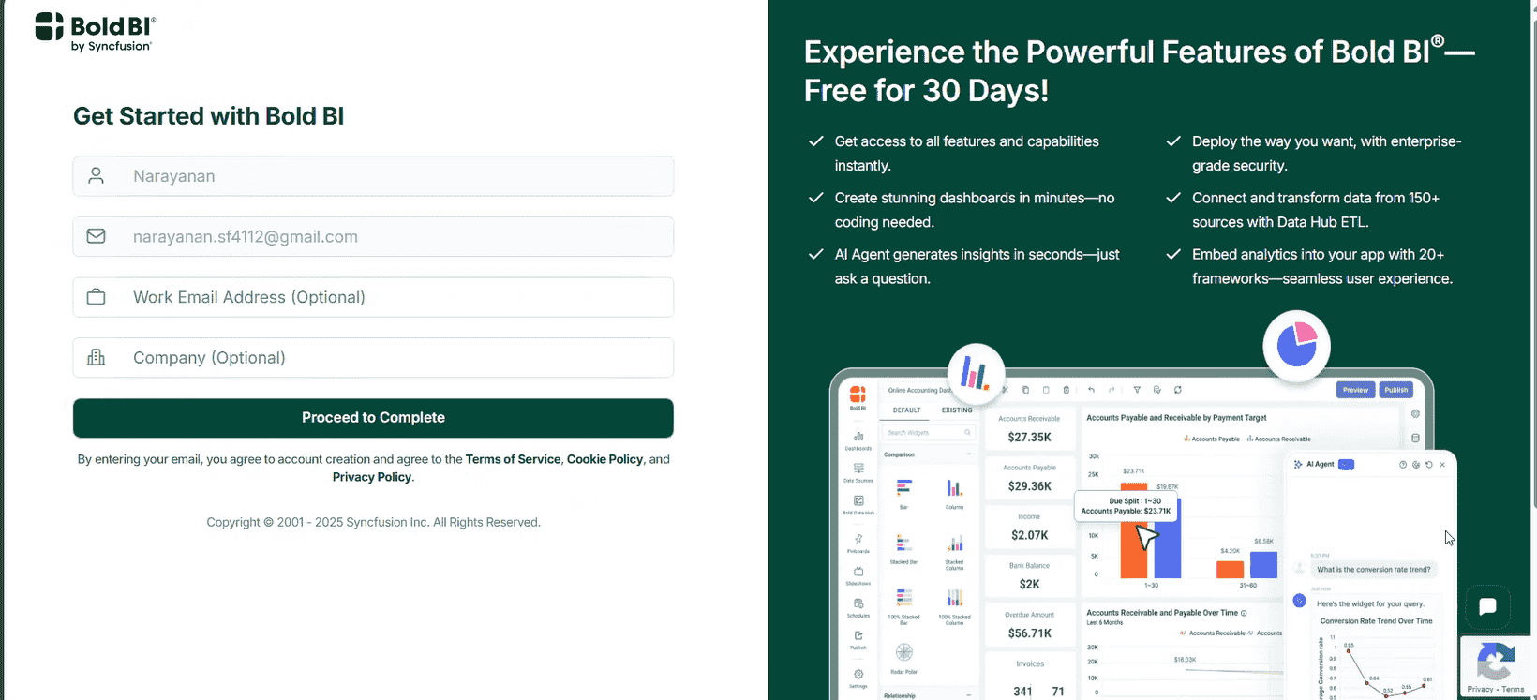Click the Narayanan name input field
Image resolution: width=1537 pixels, height=700 pixels.
pyautogui.click(x=373, y=176)
